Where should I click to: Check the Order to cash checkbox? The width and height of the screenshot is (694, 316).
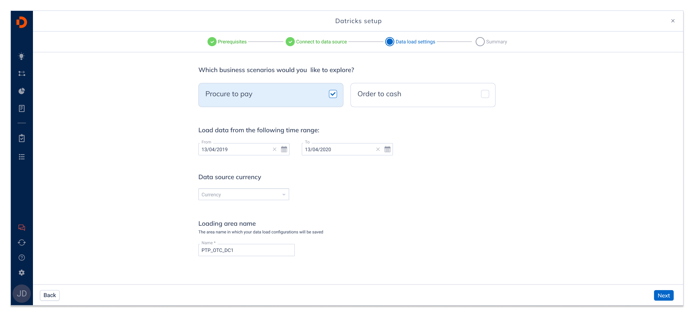pyautogui.click(x=485, y=94)
